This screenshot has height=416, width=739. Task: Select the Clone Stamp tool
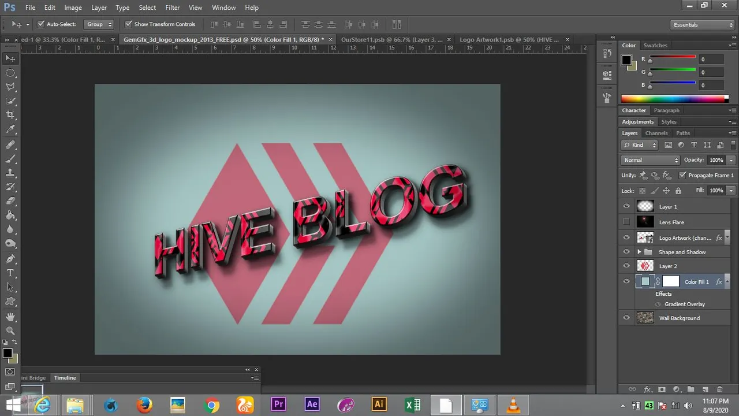pyautogui.click(x=10, y=173)
